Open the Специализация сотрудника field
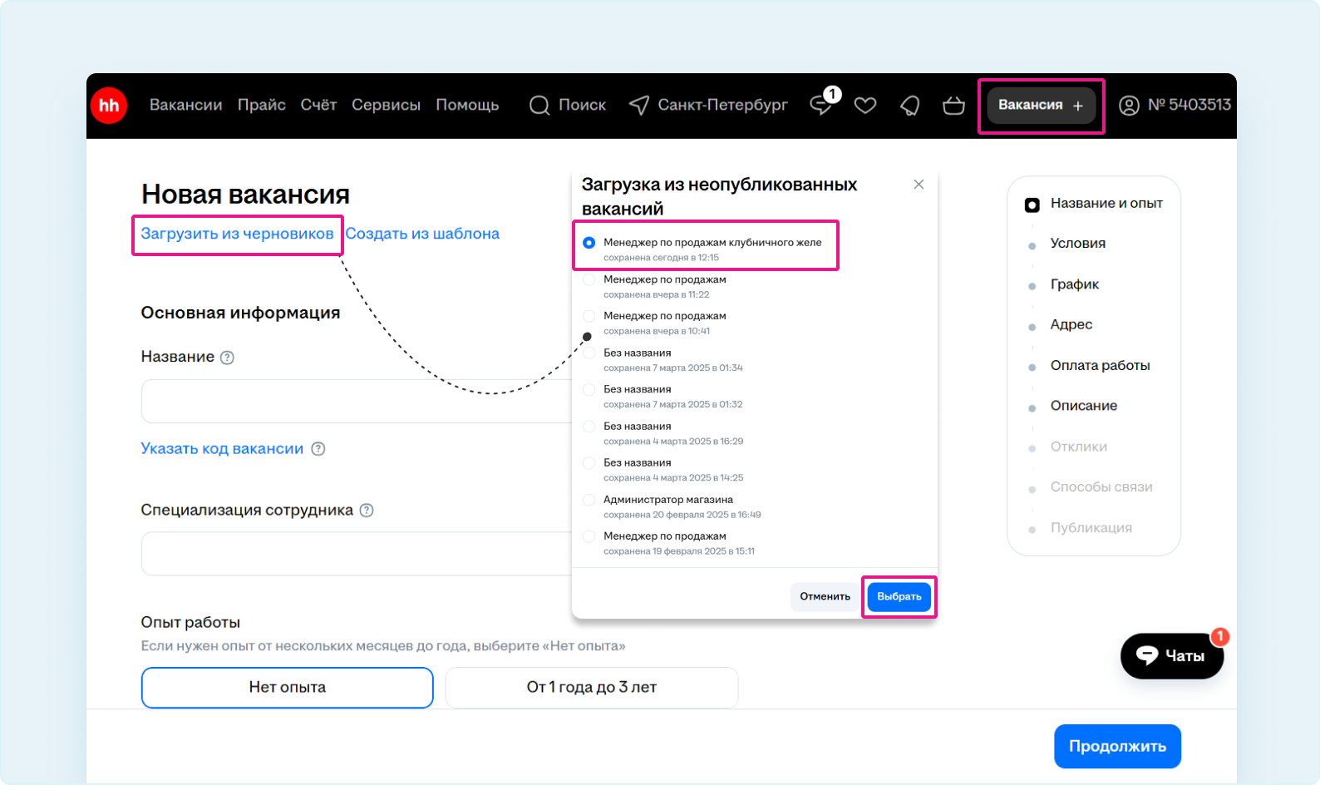This screenshot has height=785, width=1320. click(357, 554)
